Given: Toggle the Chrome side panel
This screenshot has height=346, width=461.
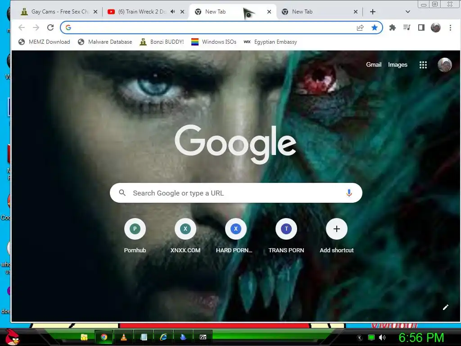Looking at the screenshot, I should click(421, 27).
